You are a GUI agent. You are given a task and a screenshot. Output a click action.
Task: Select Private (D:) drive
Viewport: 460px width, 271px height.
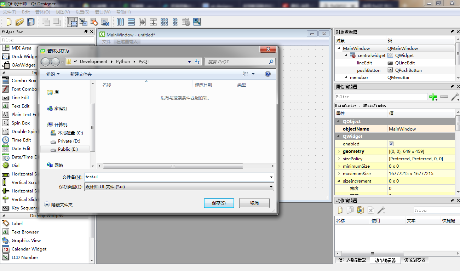pyautogui.click(x=65, y=141)
